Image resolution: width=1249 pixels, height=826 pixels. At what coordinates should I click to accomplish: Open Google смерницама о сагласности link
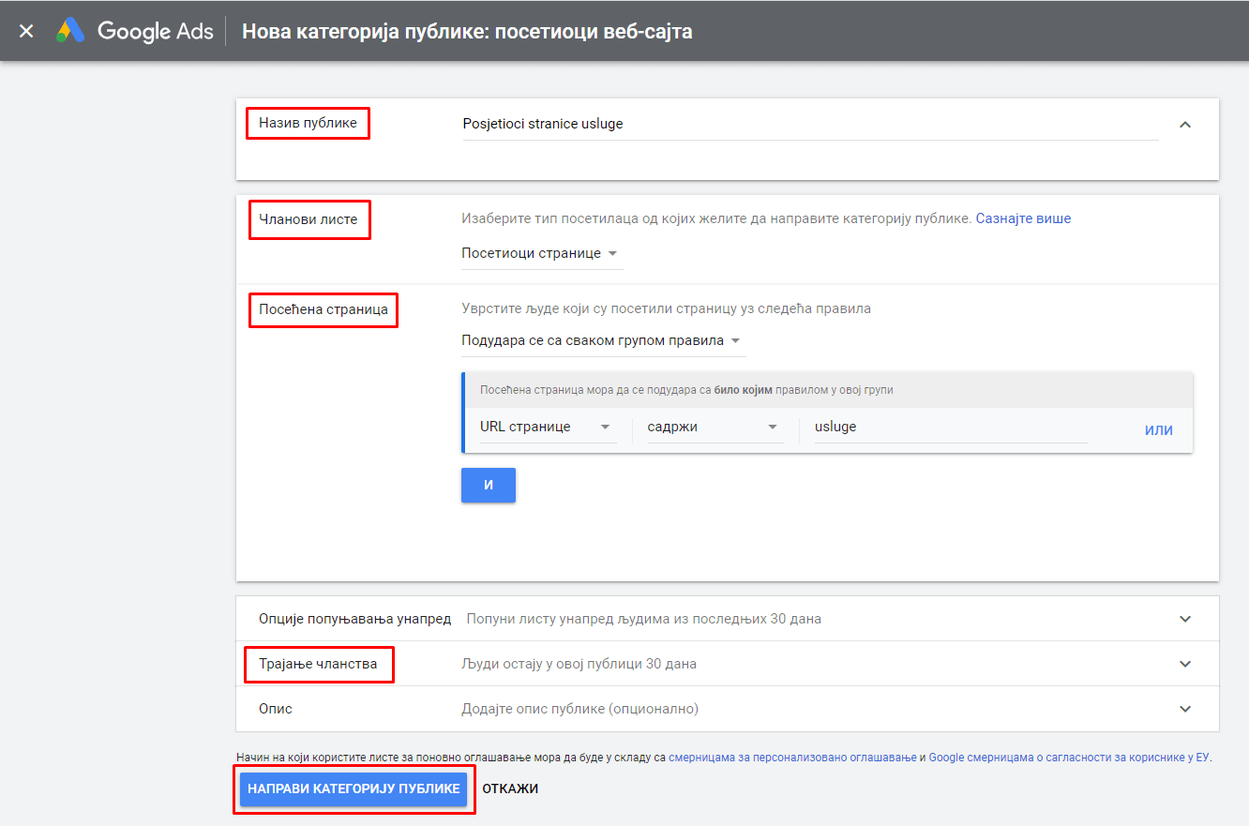tap(1070, 758)
